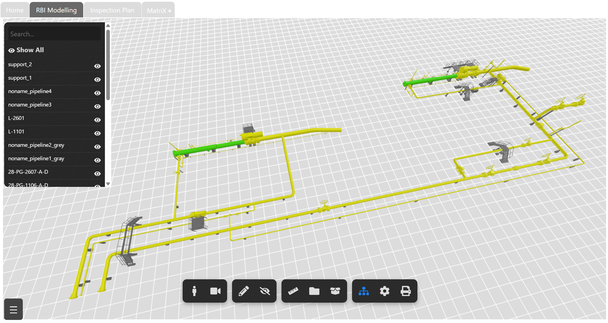The height and width of the screenshot is (323, 608).
Task: Toggle visibility of support_2
Action: 97,66
